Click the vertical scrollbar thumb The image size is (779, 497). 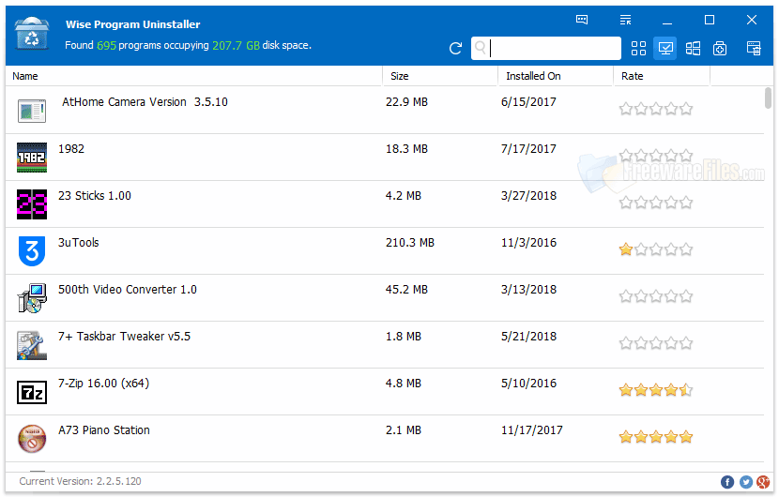click(x=768, y=98)
